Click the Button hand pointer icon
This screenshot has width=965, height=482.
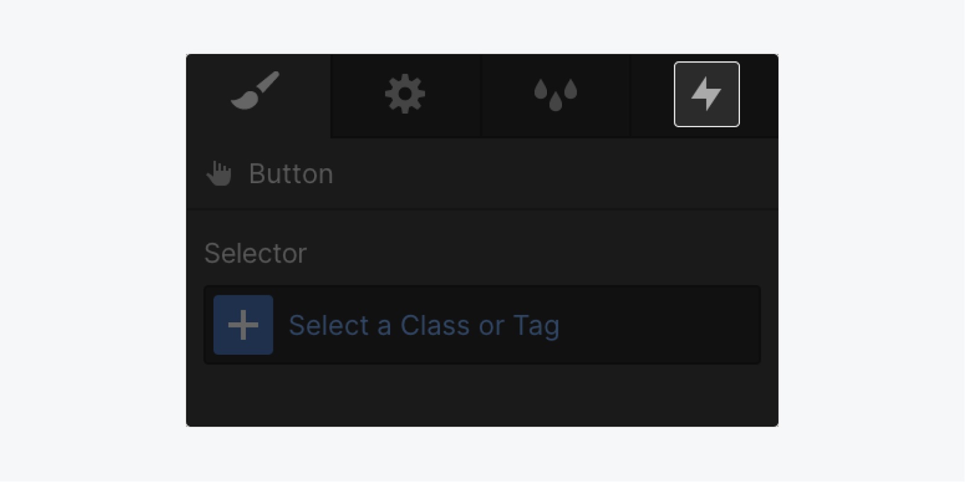[x=218, y=174]
